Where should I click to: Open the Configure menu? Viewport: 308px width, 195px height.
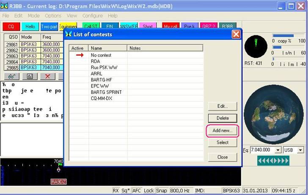coord(92,16)
